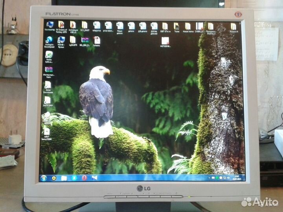Open the ЗАГРУЗКИ folder on desktop
Screen dimensions: 283x212
click(47, 100)
